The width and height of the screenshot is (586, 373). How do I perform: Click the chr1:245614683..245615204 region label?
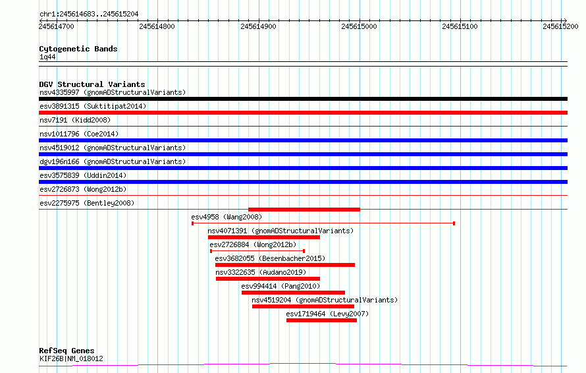(89, 14)
